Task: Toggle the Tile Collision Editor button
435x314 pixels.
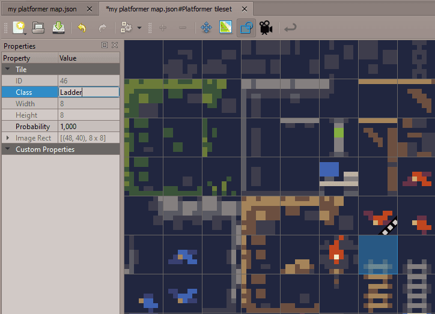Action: click(x=245, y=28)
